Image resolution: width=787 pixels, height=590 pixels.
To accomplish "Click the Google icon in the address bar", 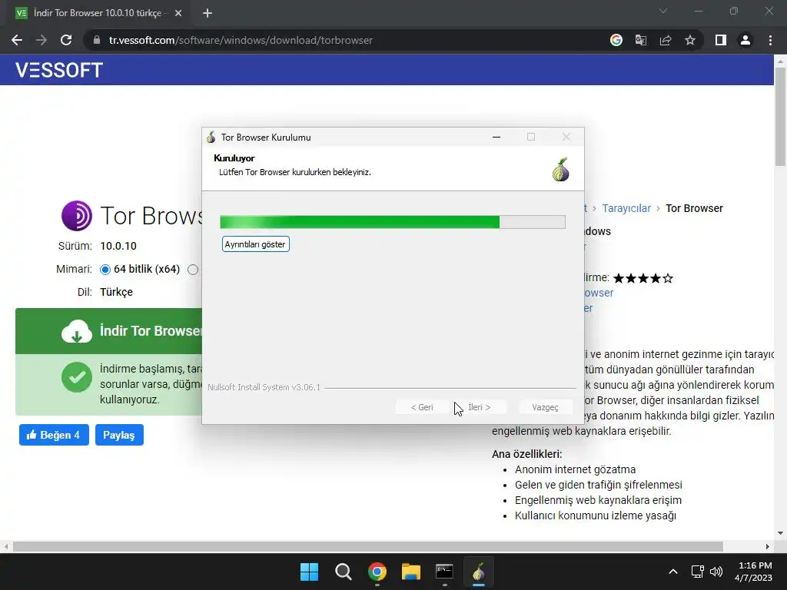I will pyautogui.click(x=616, y=40).
